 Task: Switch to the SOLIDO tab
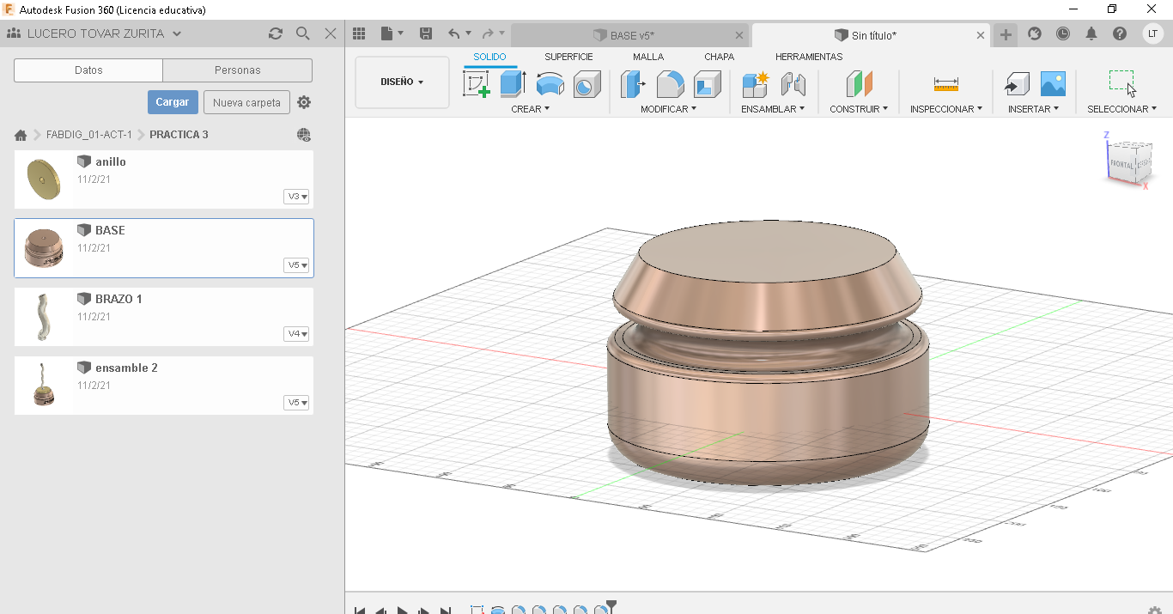[490, 57]
